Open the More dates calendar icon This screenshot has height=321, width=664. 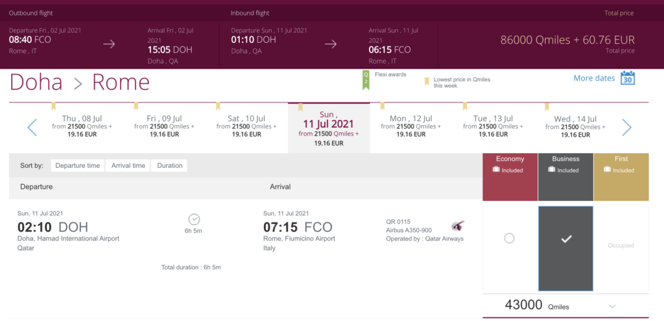628,78
